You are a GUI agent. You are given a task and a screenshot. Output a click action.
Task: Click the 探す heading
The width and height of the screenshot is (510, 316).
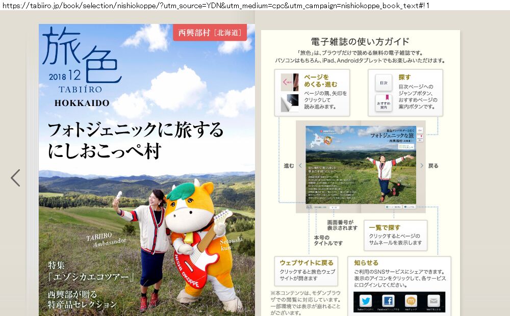coord(404,77)
